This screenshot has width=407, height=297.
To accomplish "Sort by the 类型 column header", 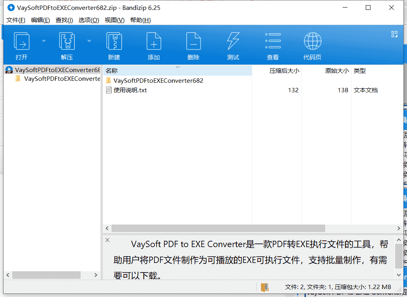I will (377, 71).
